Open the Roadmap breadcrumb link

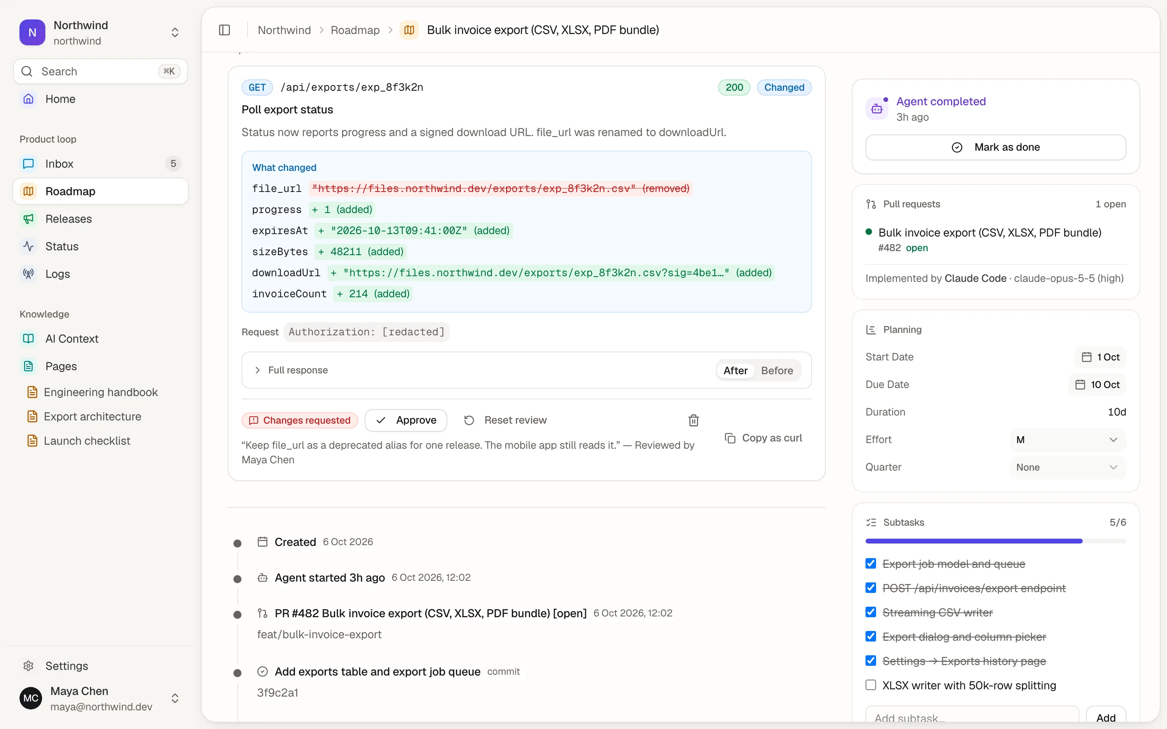tap(355, 30)
